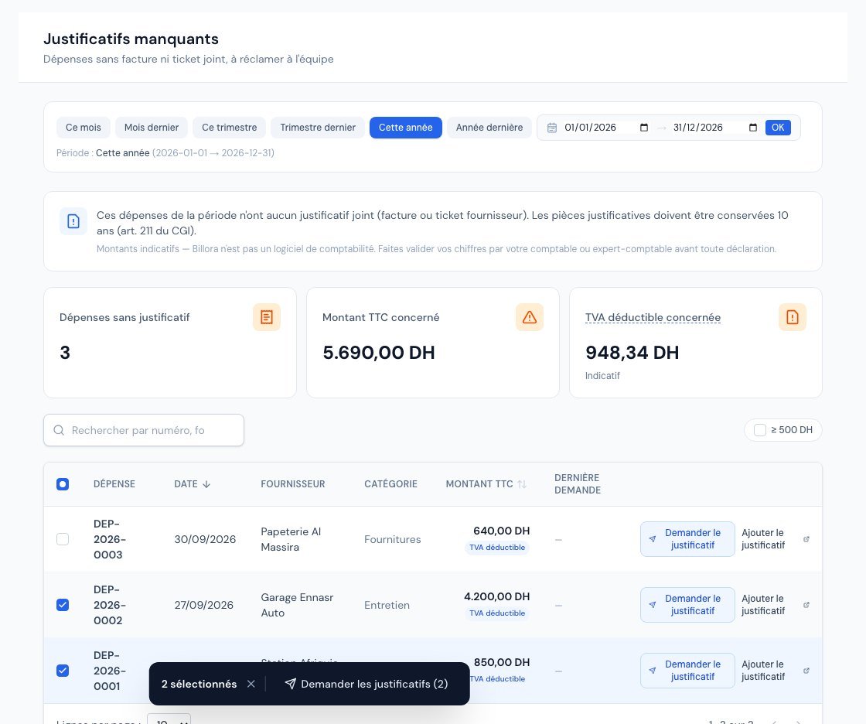This screenshot has height=724, width=866.
Task: Click the OK button to apply dates
Action: (778, 128)
